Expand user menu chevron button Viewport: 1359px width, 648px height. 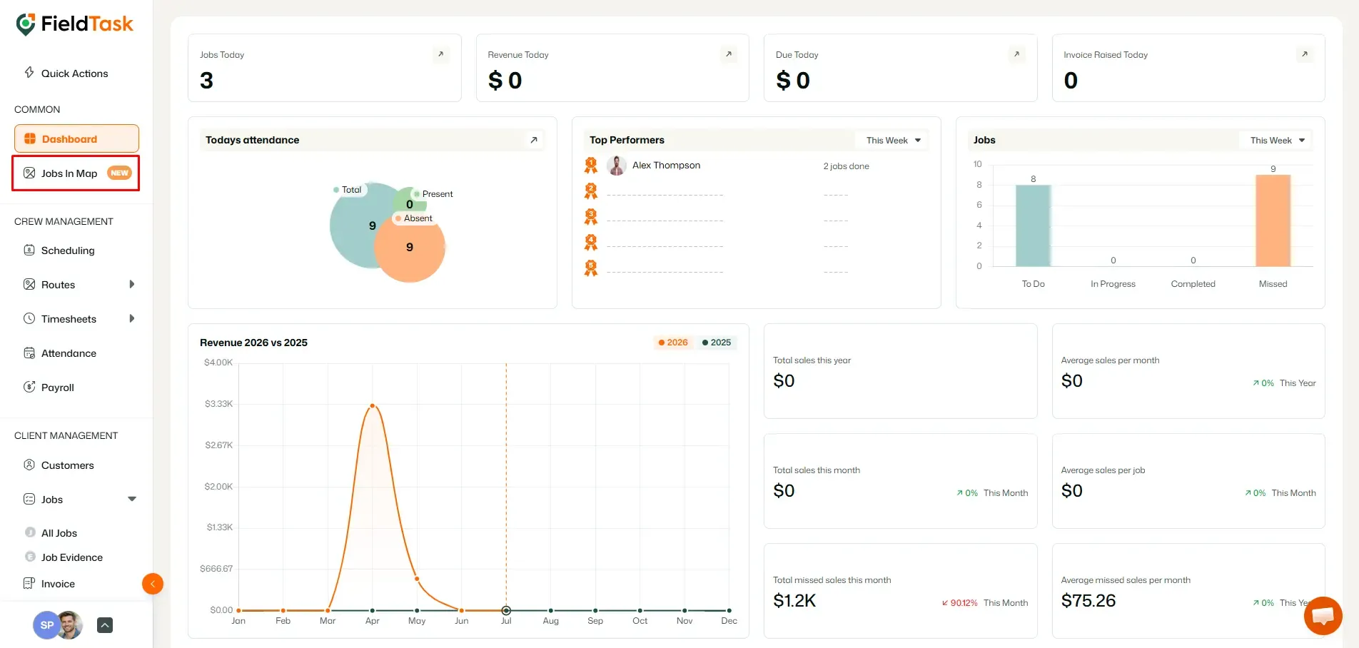click(105, 625)
